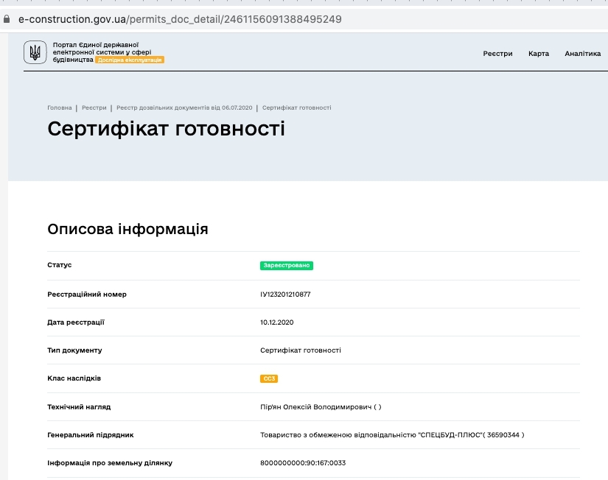Screen dimensions: 608x480
Task: Click the Описова інформація heading
Action: pyautogui.click(x=127, y=229)
